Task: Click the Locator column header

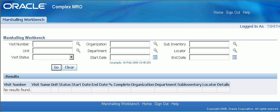Action: pyautogui.click(x=210, y=84)
